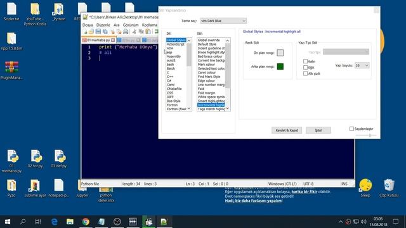
Task: Click the transparency slider under Saydamlaştır
Action: [x=365, y=135]
